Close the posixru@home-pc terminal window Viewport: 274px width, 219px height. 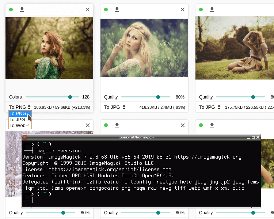[258, 138]
